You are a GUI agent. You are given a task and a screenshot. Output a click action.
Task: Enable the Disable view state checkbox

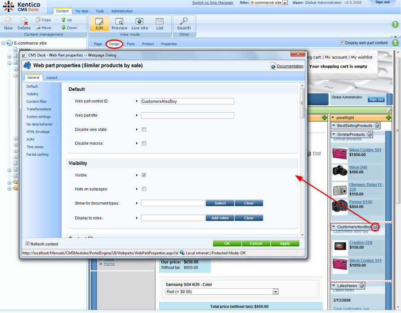[144, 130]
